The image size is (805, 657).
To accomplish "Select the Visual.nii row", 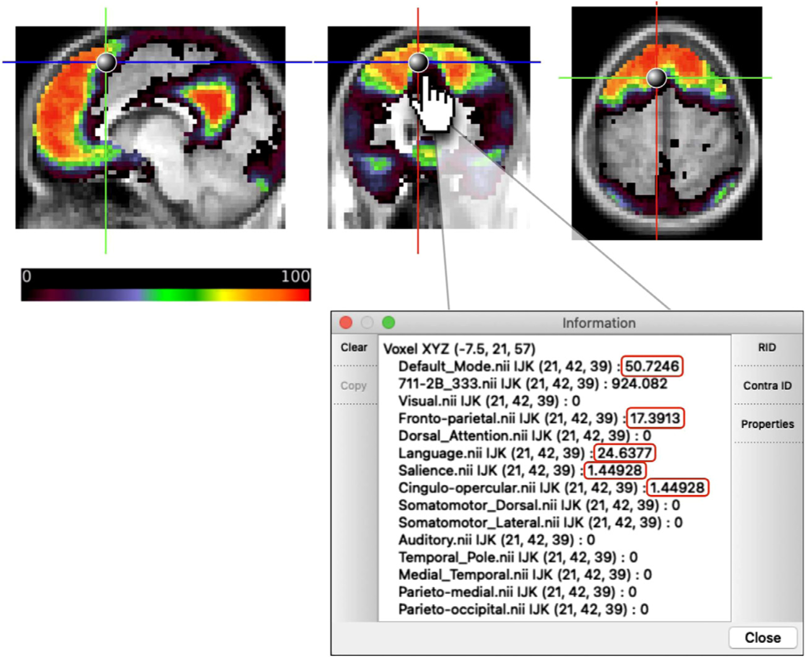I will (x=489, y=401).
